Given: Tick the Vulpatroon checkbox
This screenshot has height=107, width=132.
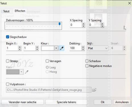Looking at the screenshot, I should [8, 84].
